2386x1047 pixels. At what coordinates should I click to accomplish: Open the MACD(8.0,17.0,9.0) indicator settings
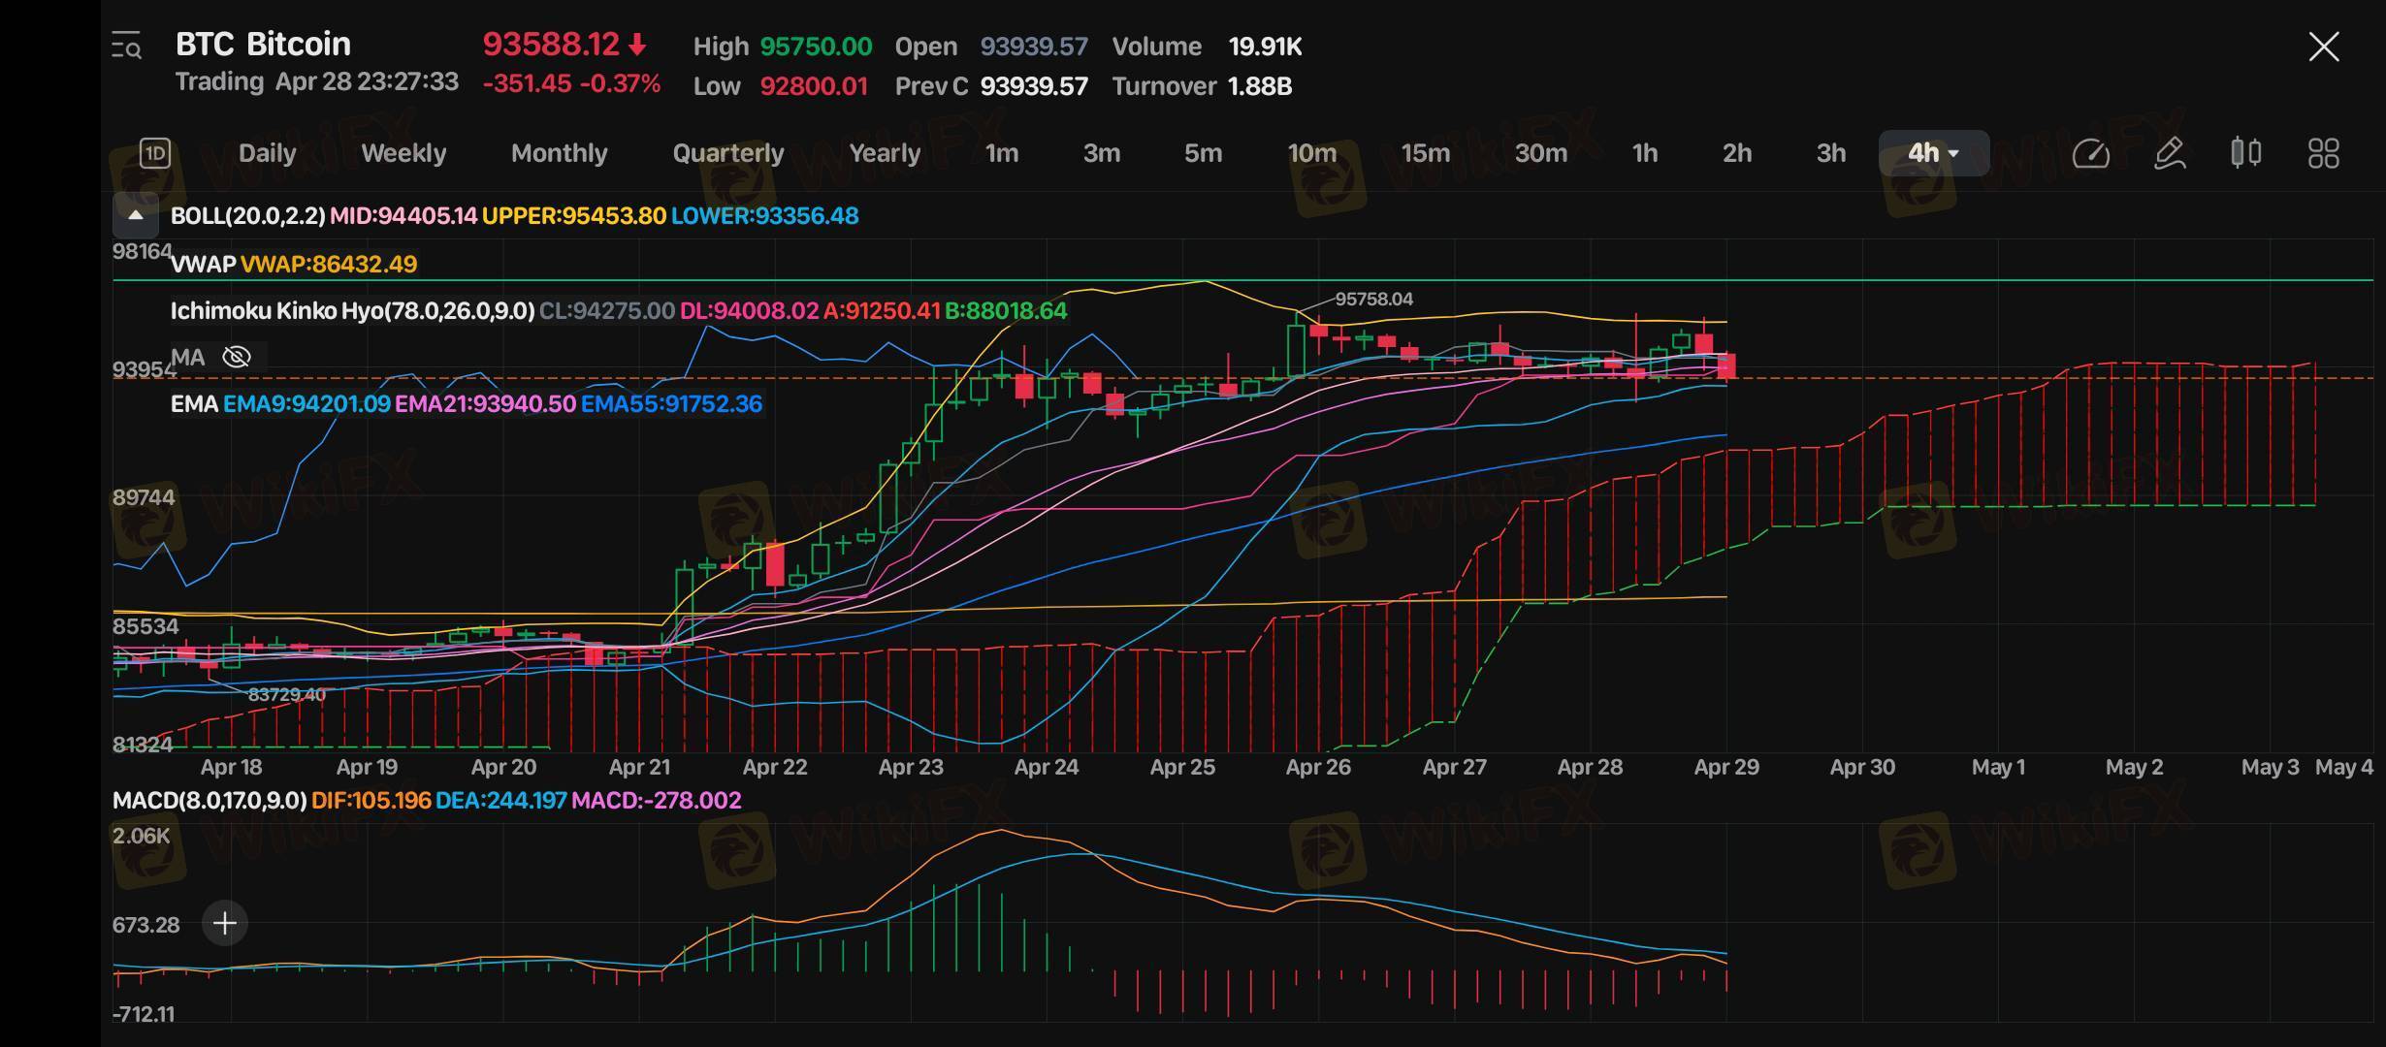(x=210, y=801)
